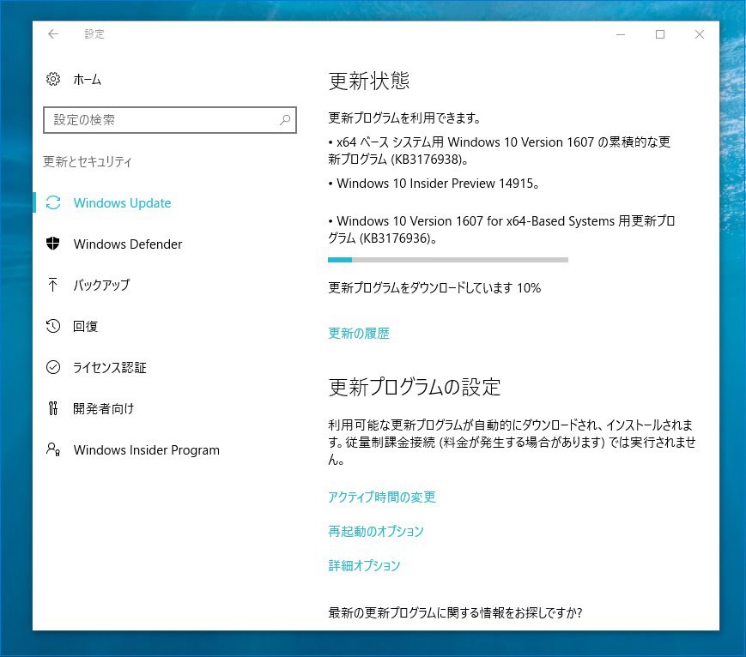The width and height of the screenshot is (746, 657).
Task: Maximize the Settings window
Action: tap(660, 34)
